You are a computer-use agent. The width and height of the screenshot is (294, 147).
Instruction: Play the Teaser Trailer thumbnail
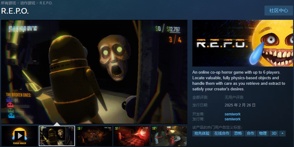click(20, 136)
